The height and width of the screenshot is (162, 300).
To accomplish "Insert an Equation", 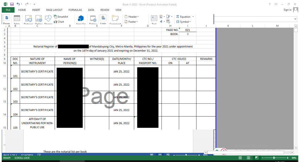I will (x=183, y=17).
